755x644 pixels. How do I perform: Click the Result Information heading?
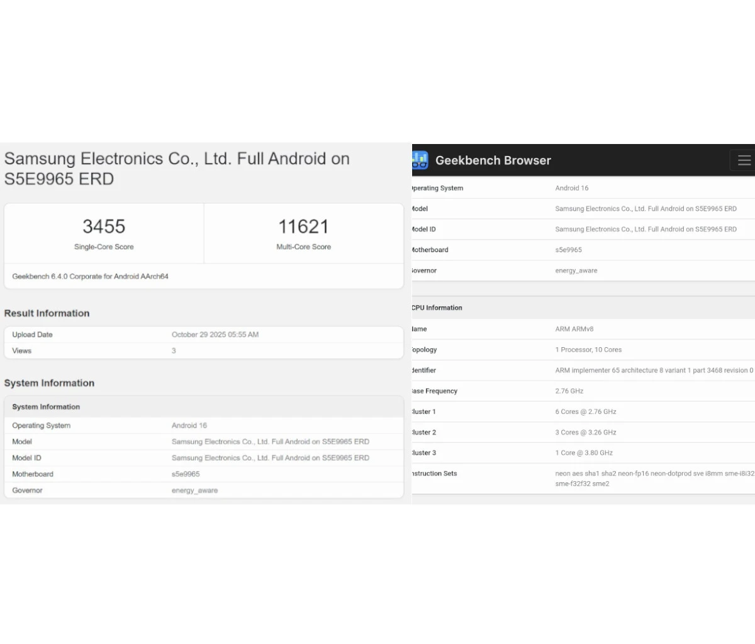(x=47, y=313)
